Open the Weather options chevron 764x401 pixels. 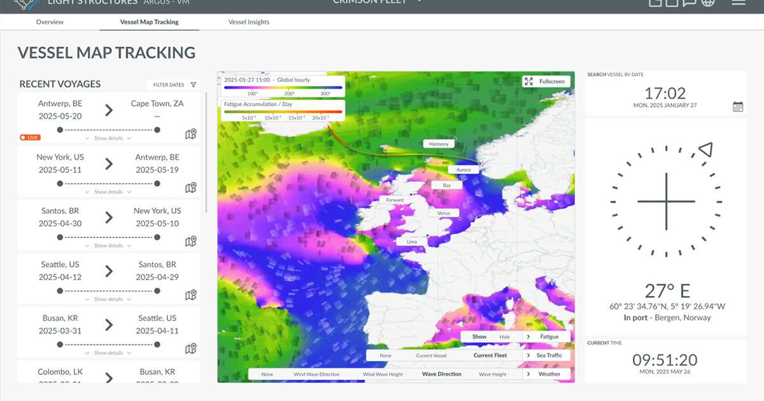pyautogui.click(x=528, y=374)
